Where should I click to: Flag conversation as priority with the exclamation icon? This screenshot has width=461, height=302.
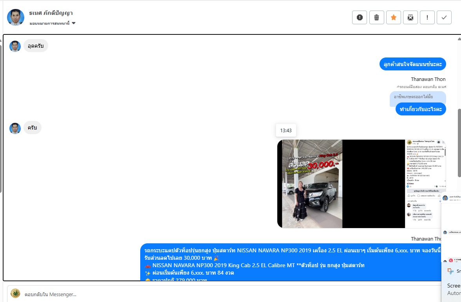click(x=427, y=18)
